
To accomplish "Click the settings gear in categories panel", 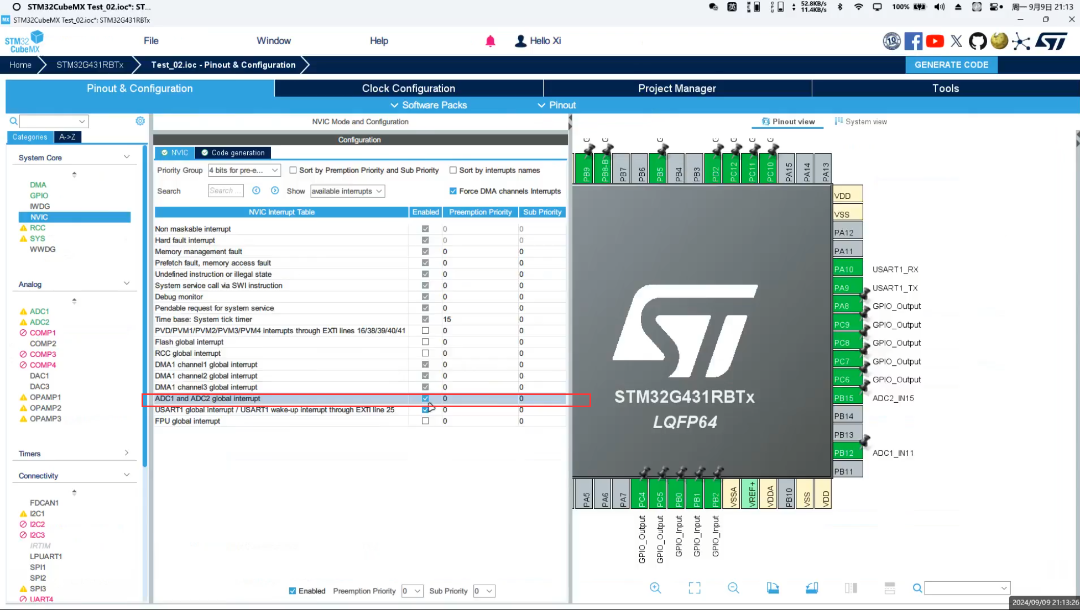I will [140, 121].
